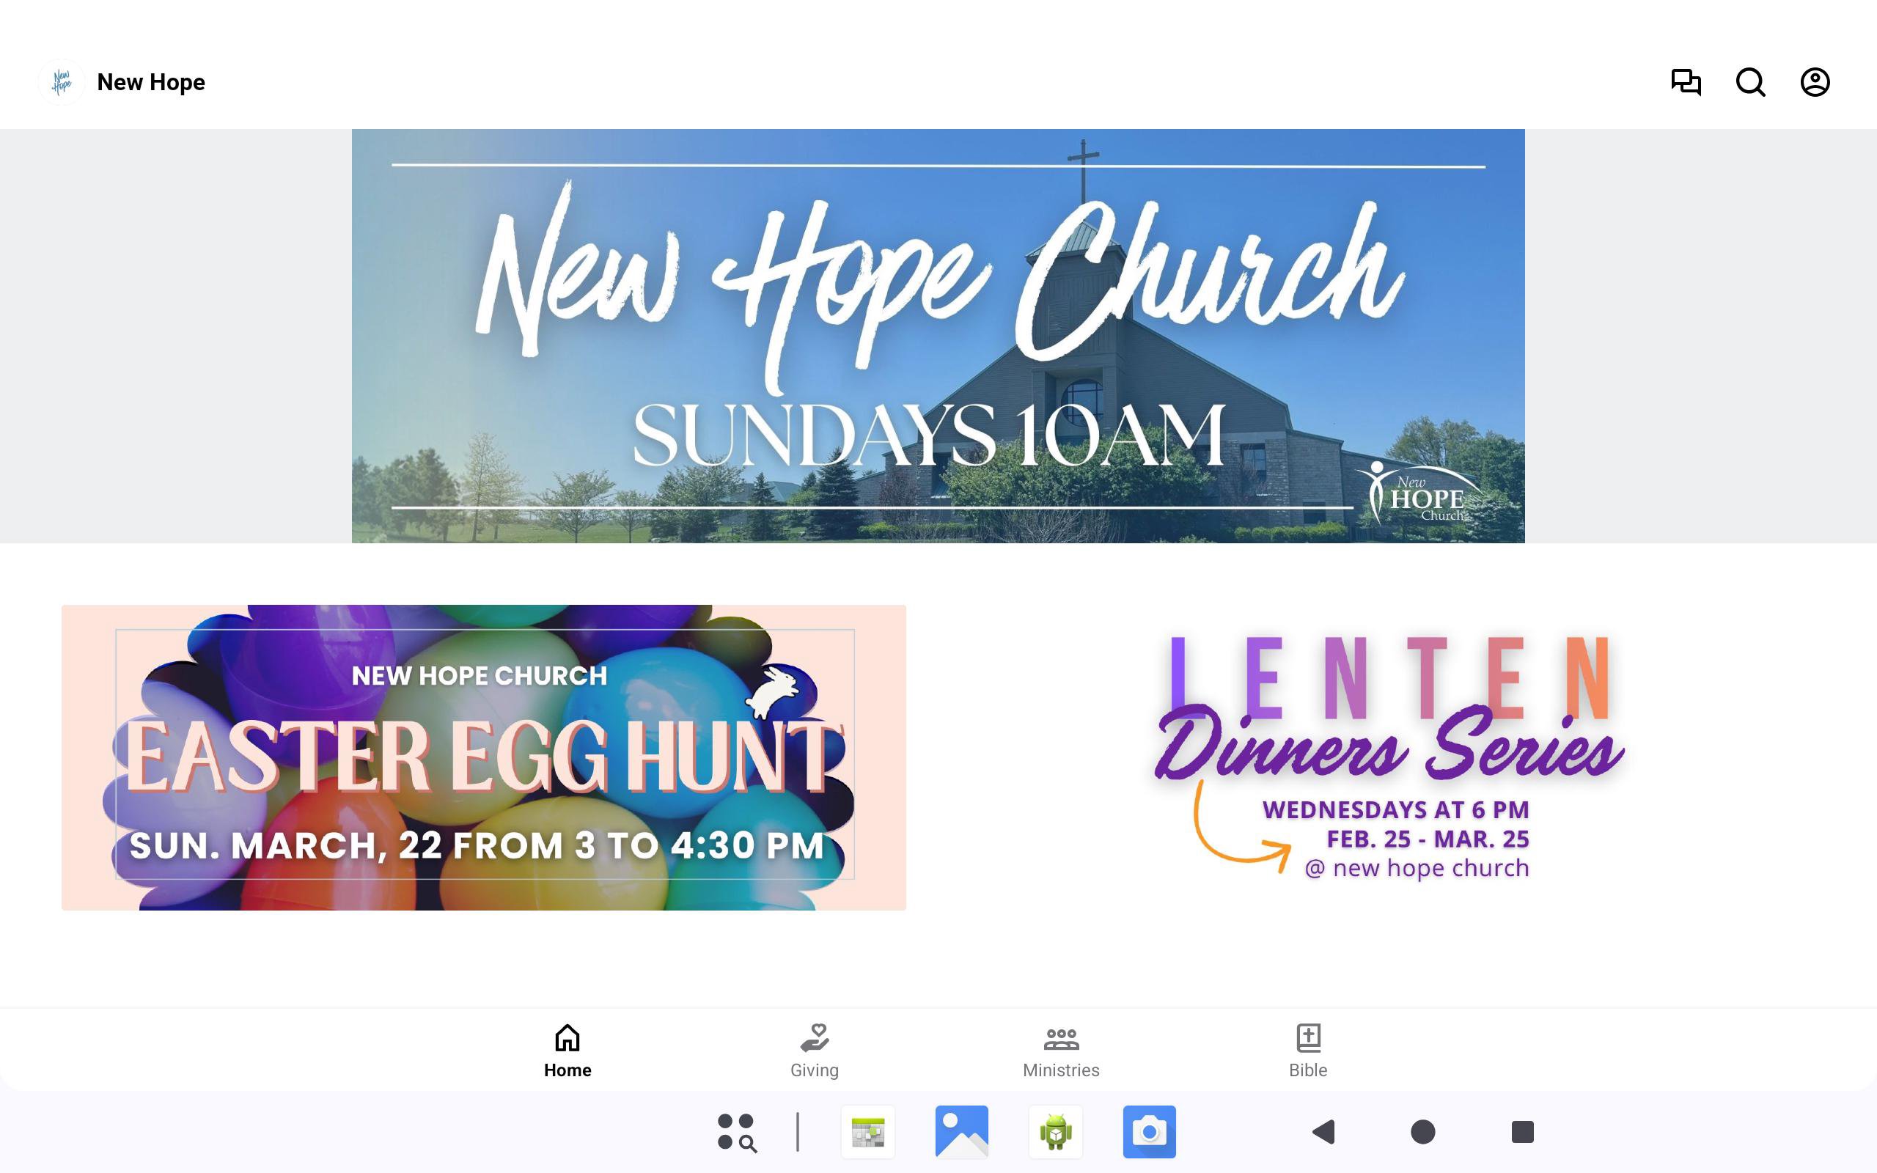Open search with the magnifier icon
The width and height of the screenshot is (1877, 1173).
pyautogui.click(x=1751, y=82)
